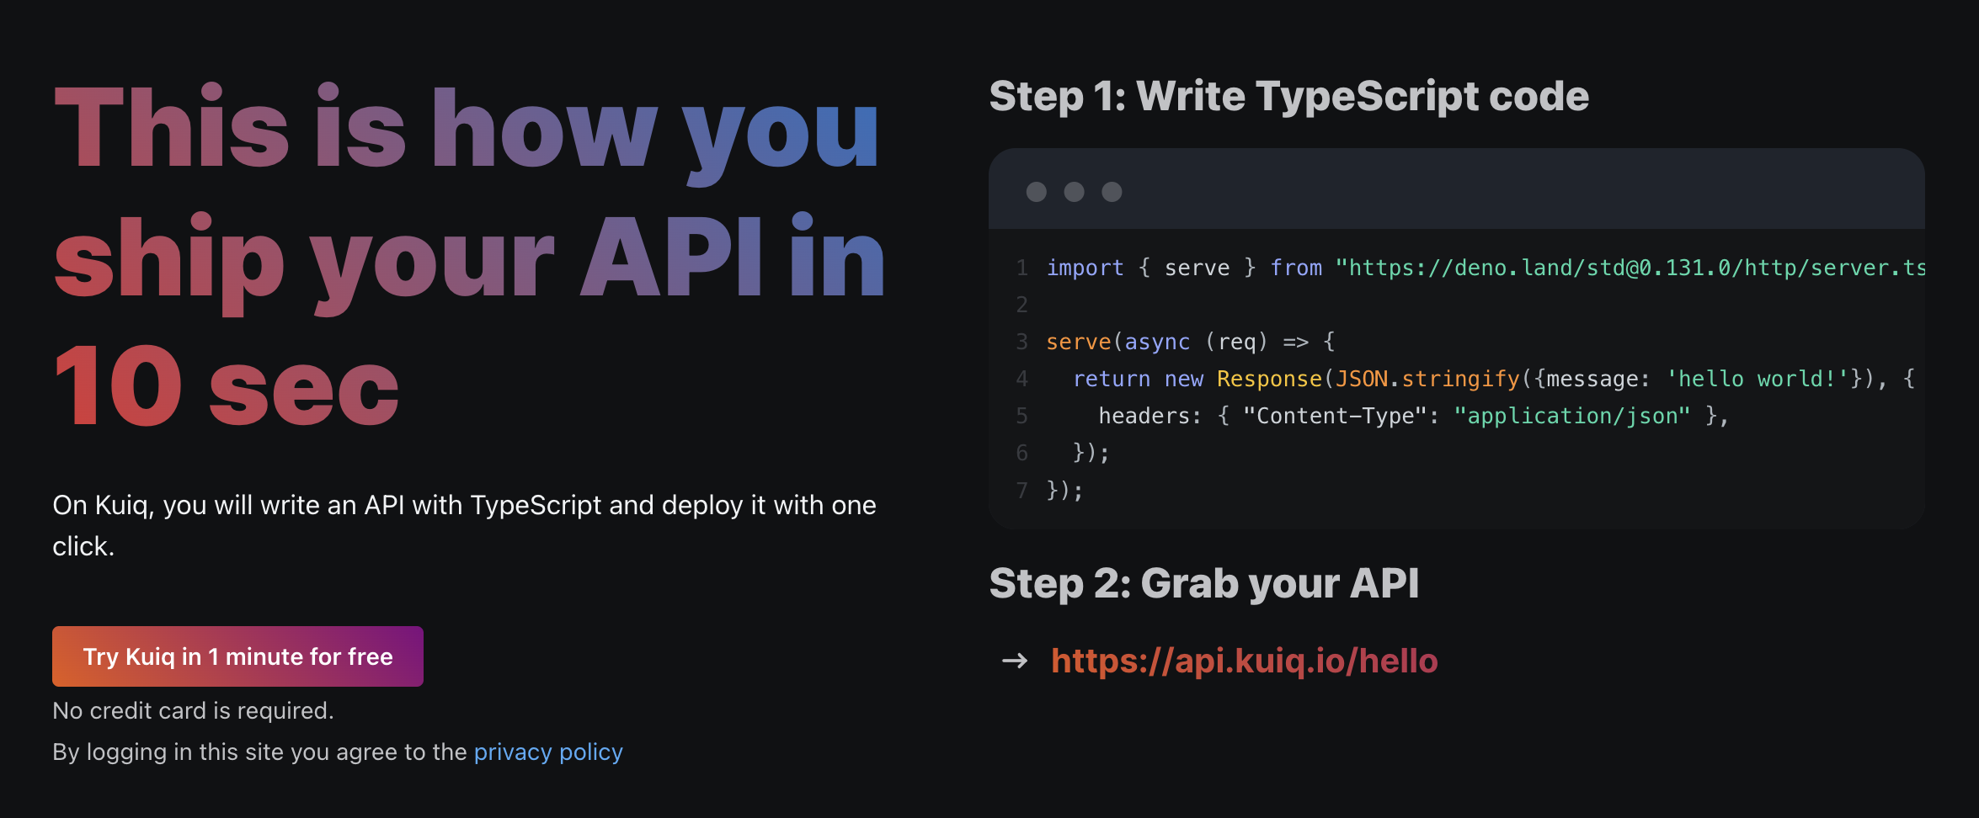The height and width of the screenshot is (818, 1979).
Task: Click the third window dot in code editor header
Action: click(x=1112, y=192)
